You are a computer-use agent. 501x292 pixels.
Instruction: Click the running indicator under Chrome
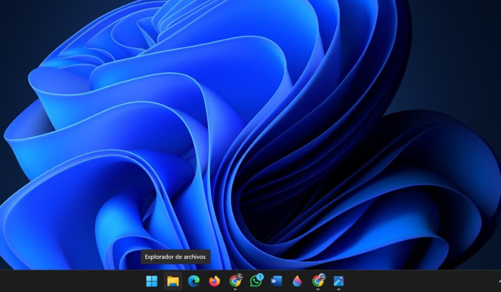coord(235,288)
